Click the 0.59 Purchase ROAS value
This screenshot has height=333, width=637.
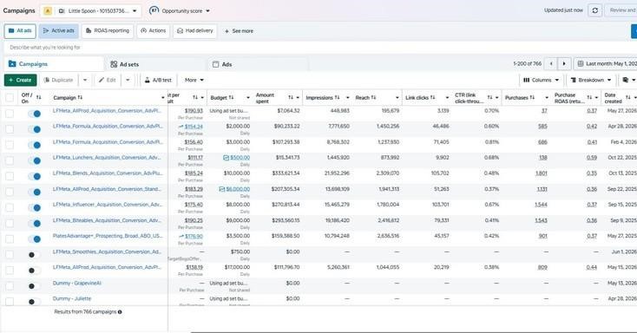tap(592, 158)
